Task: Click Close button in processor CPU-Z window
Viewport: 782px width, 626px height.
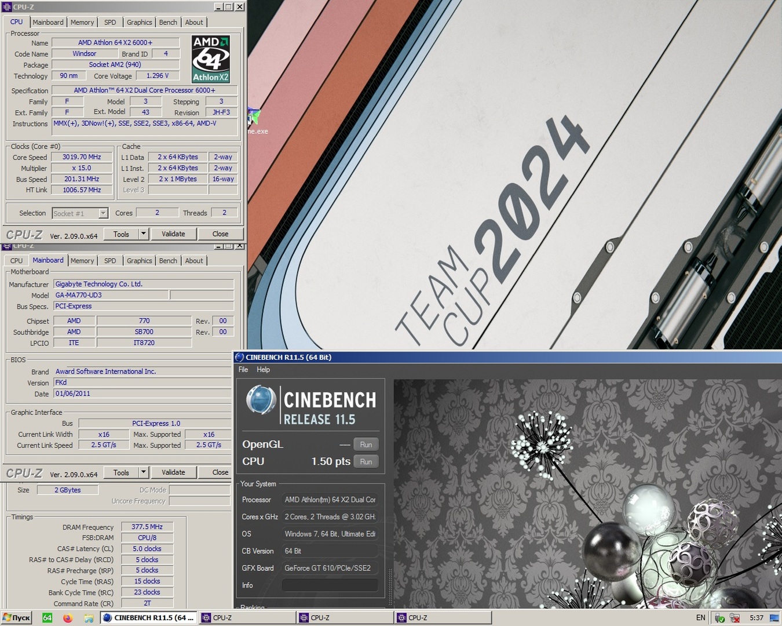Action: tap(221, 234)
